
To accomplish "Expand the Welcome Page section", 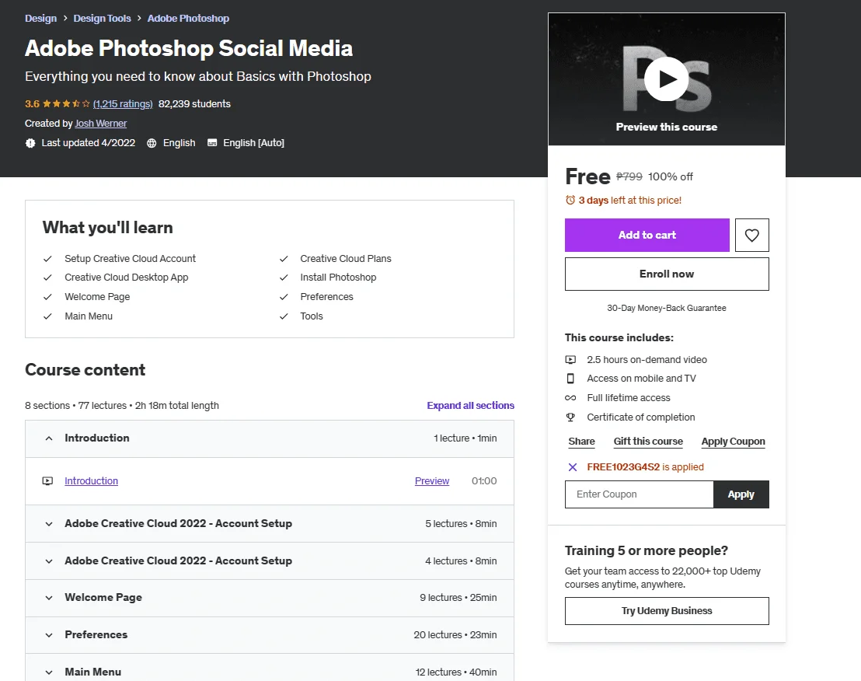I will pos(270,598).
